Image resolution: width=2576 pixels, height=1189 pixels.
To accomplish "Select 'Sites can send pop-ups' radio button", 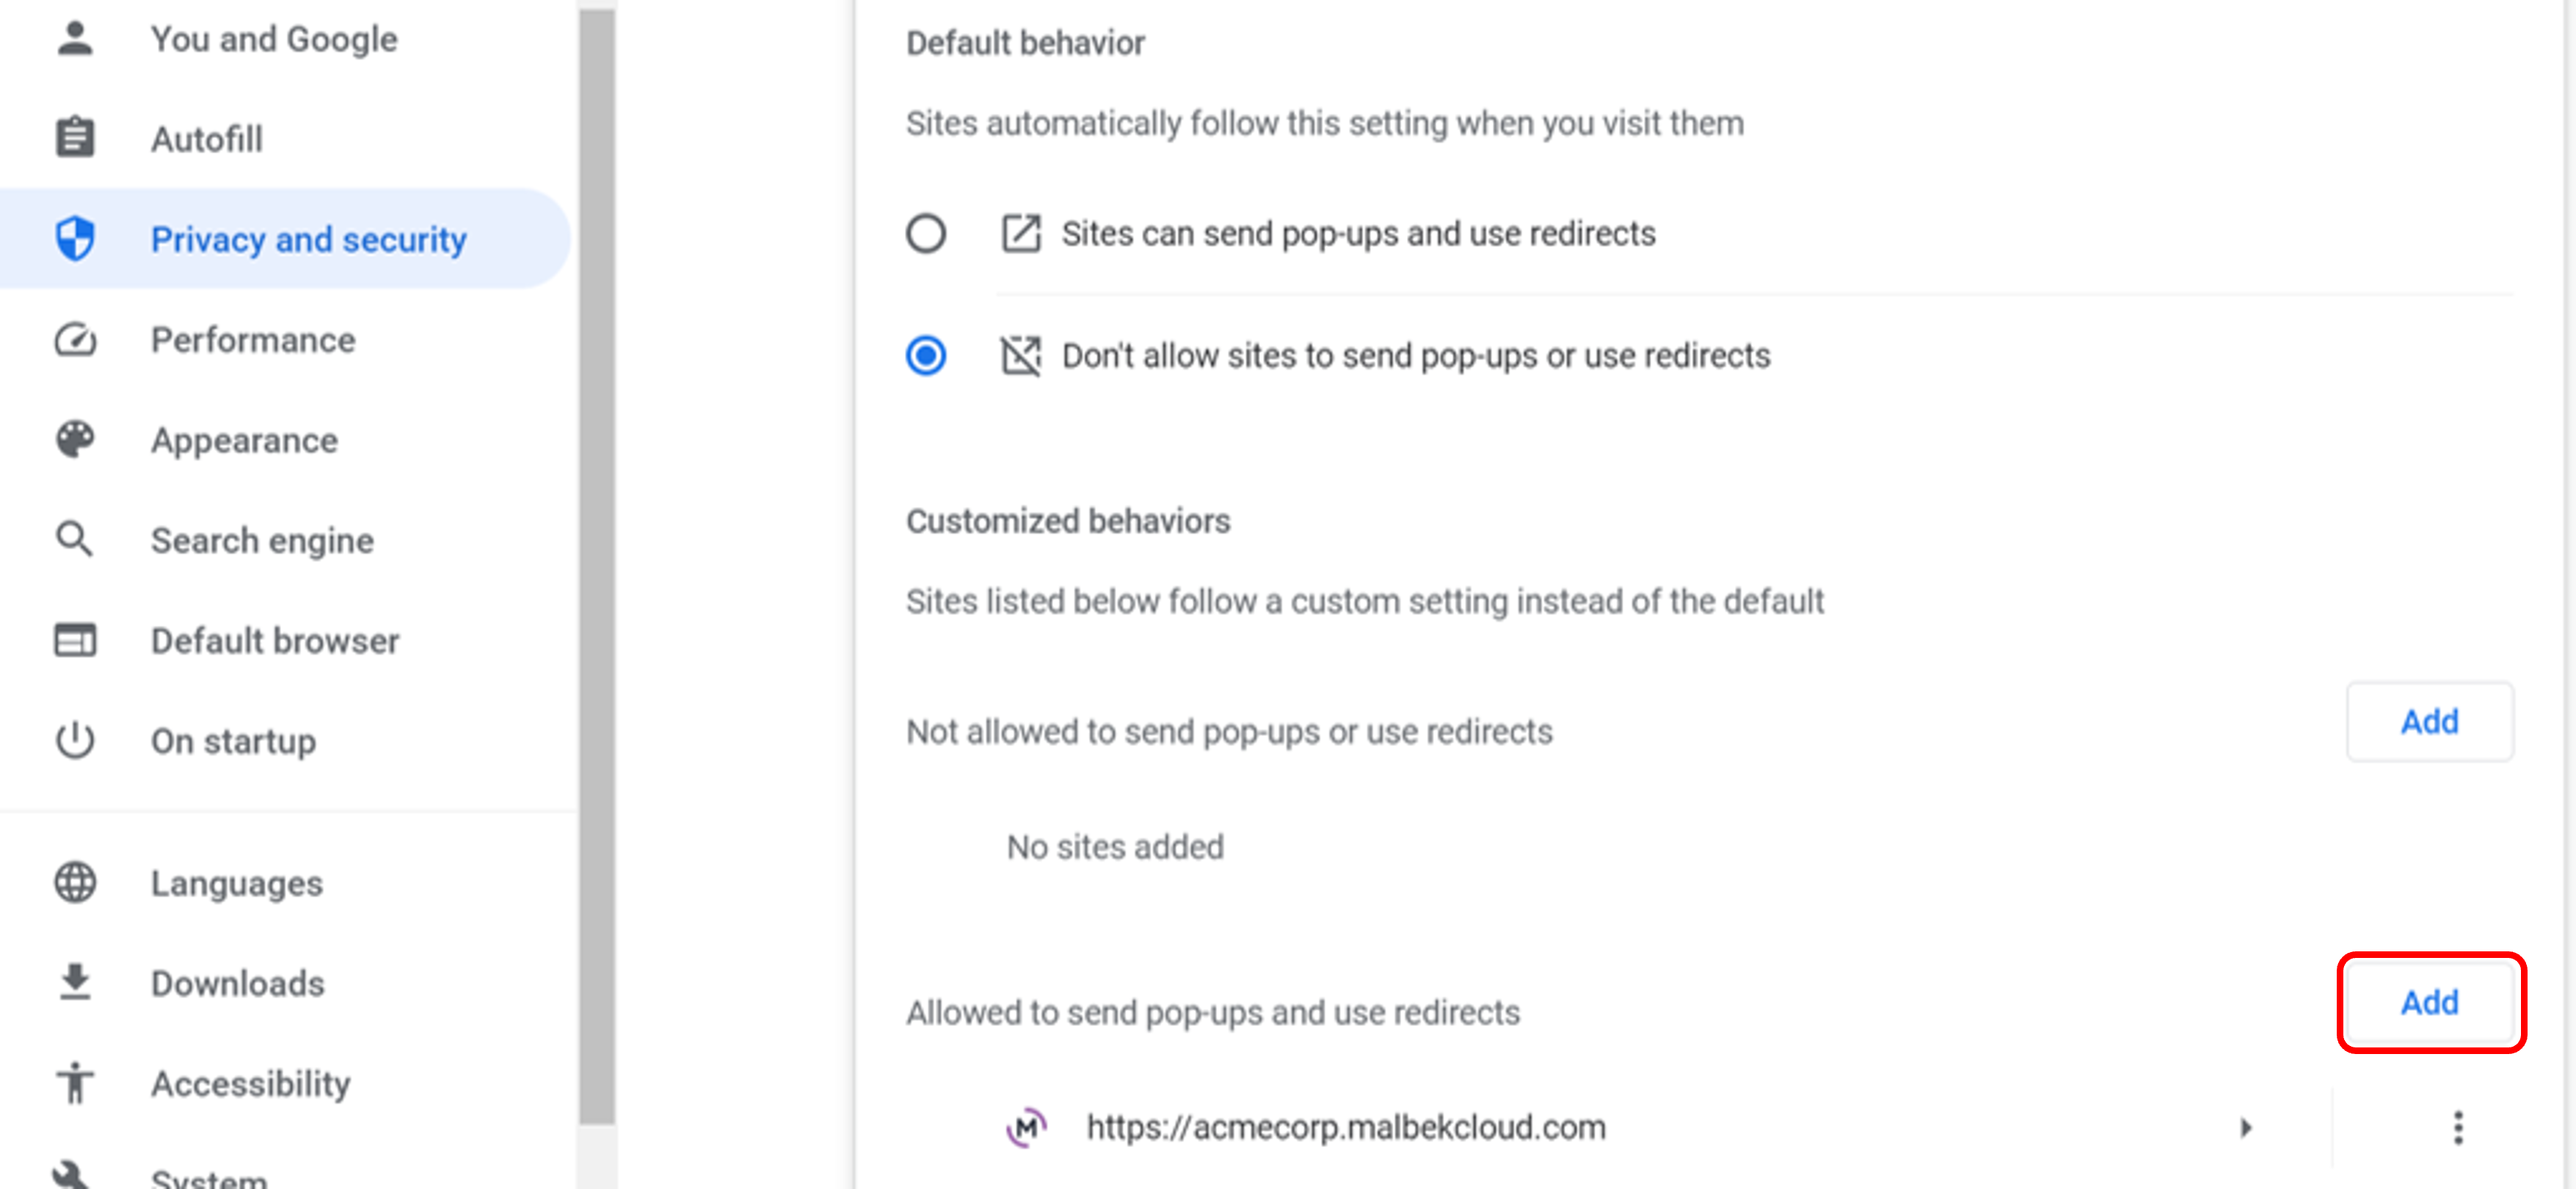I will [925, 234].
